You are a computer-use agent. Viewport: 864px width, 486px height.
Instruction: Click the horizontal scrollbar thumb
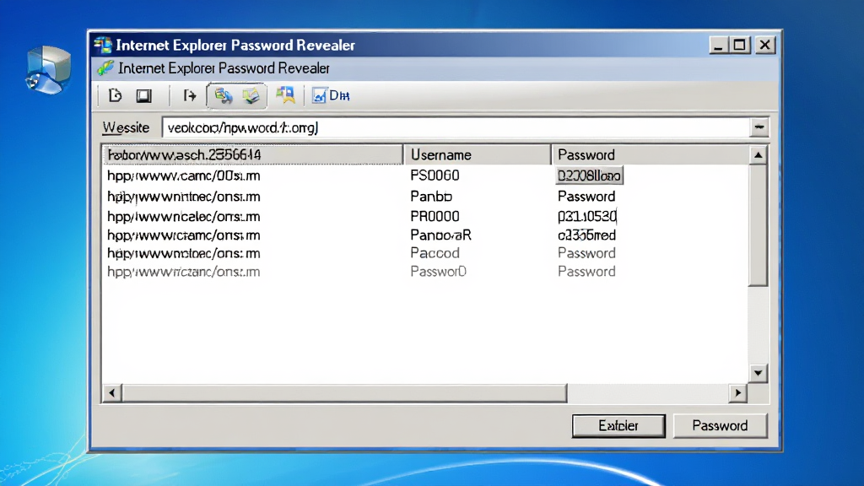344,393
